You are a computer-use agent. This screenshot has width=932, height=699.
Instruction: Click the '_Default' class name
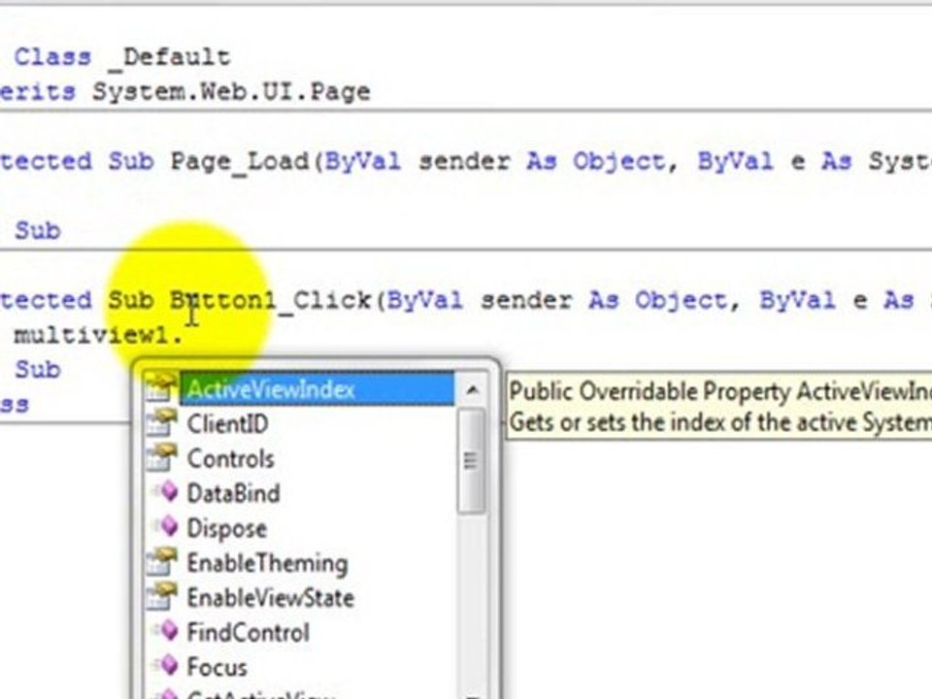[170, 57]
